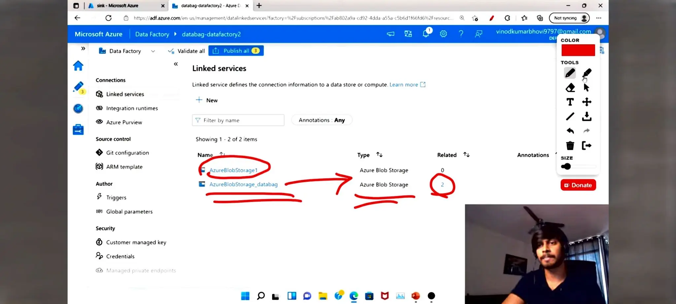Open Annotations Any filter
Screen dimensions: 676x304
pos(322,120)
